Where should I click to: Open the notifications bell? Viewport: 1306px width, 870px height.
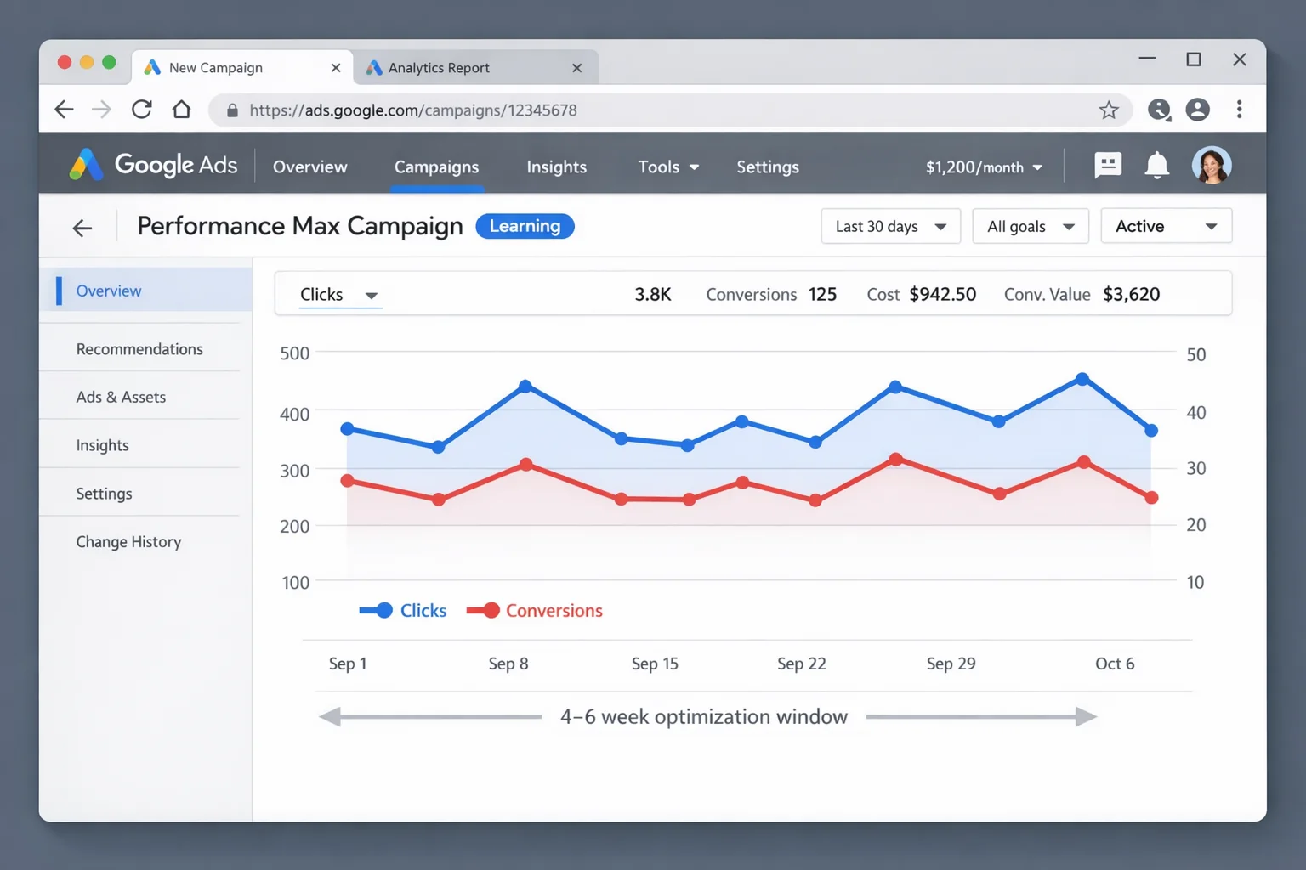coord(1156,166)
